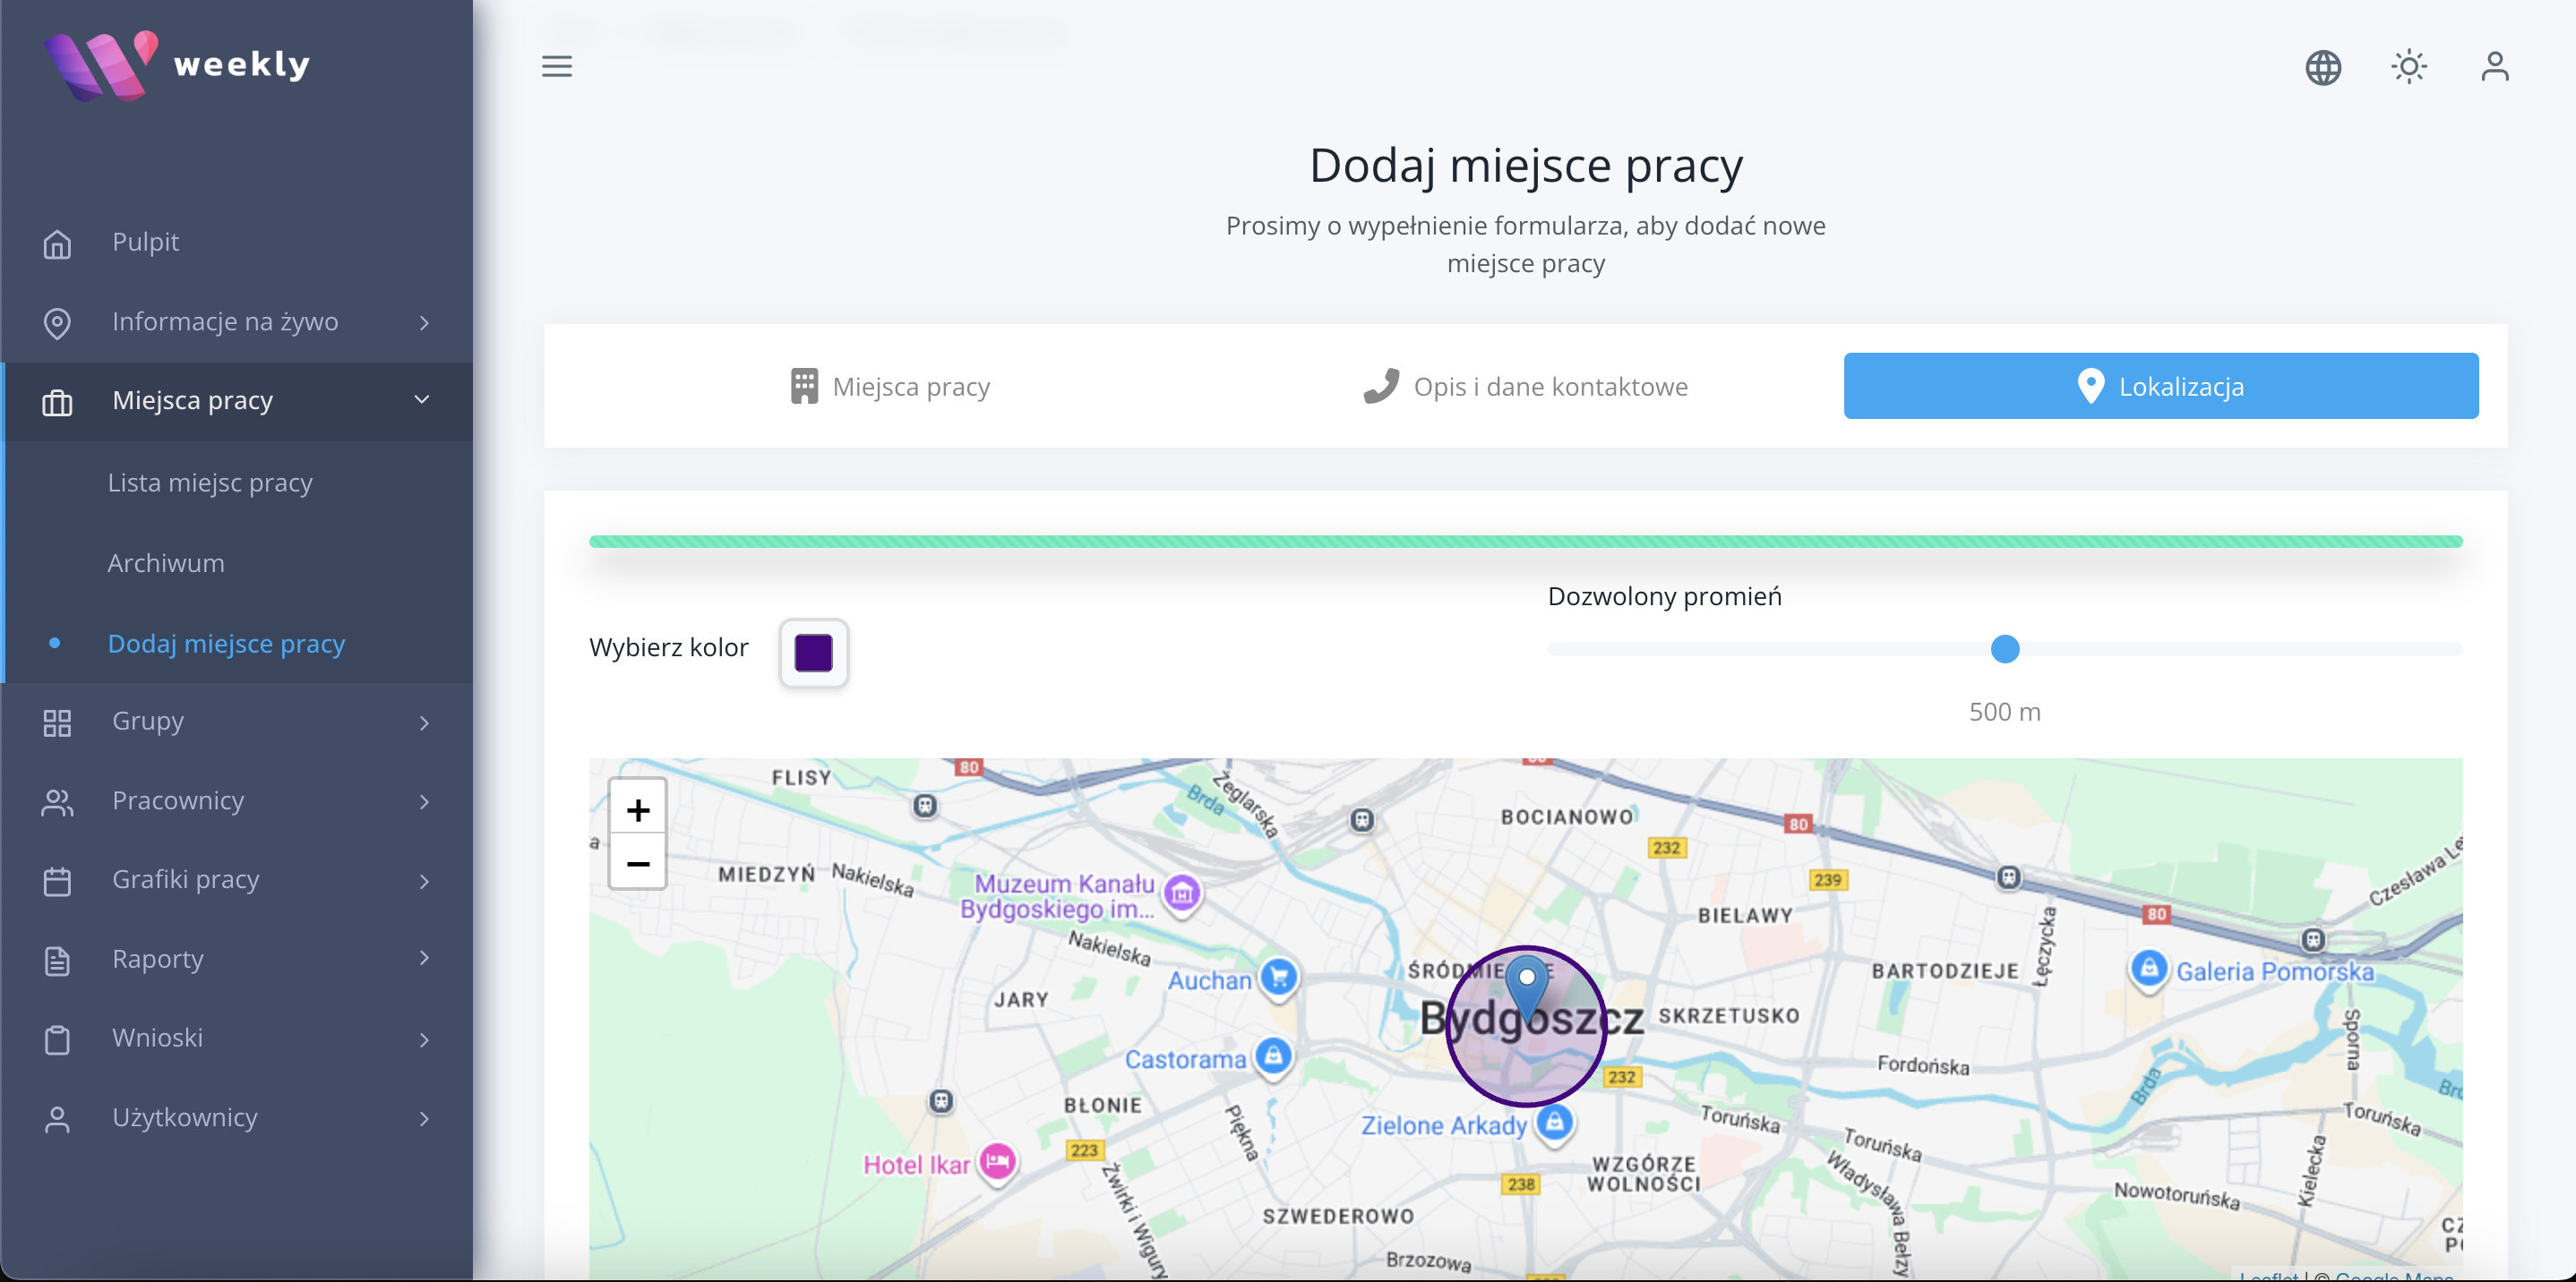2576x1282 pixels.
Task: Click the weekly logo
Action: coord(177,65)
